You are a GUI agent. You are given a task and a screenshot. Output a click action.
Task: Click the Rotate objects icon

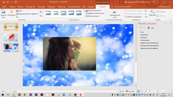(x=146, y=17)
